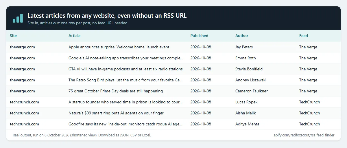Click the published date in the Aditya Mehta row

tap(201, 124)
